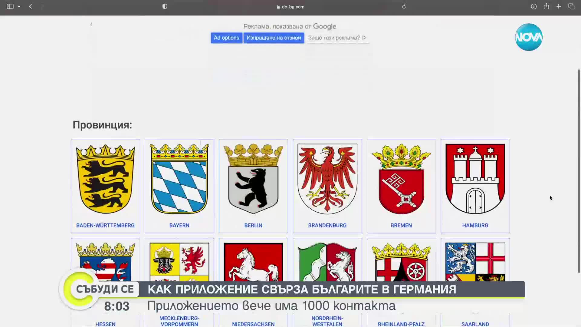
Task: Open the MECKLENBURG-VORPOMMERN link
Action: [x=179, y=321]
